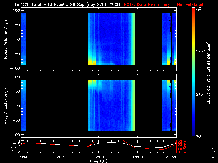Click the 'Time (UT)' axis title

pyautogui.click(x=98, y=161)
